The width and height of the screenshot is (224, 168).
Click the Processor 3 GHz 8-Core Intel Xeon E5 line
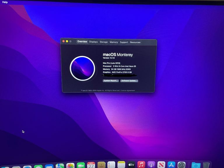tap(119, 66)
